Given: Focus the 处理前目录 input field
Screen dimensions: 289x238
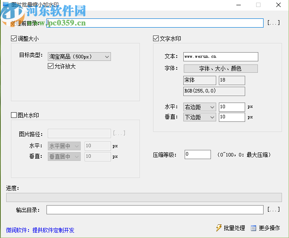Looking at the screenshot, I should click(x=155, y=23).
